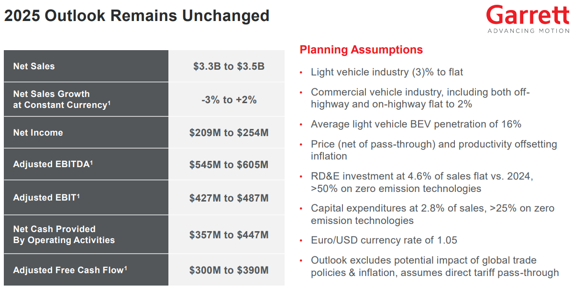This screenshot has height=287, width=574.
Task: Click the light vehicle industry bullet text
Action: point(386,72)
